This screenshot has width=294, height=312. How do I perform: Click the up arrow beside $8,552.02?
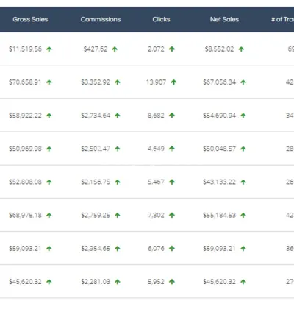241,49
